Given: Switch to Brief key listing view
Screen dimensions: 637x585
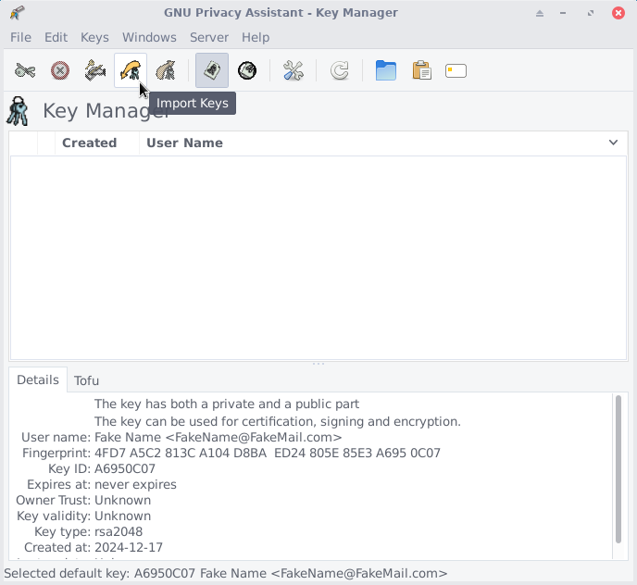Looking at the screenshot, I should 212,70.
